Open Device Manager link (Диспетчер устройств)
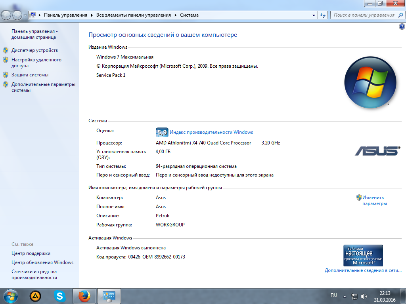The width and height of the screenshot is (406, 304). coord(34,50)
